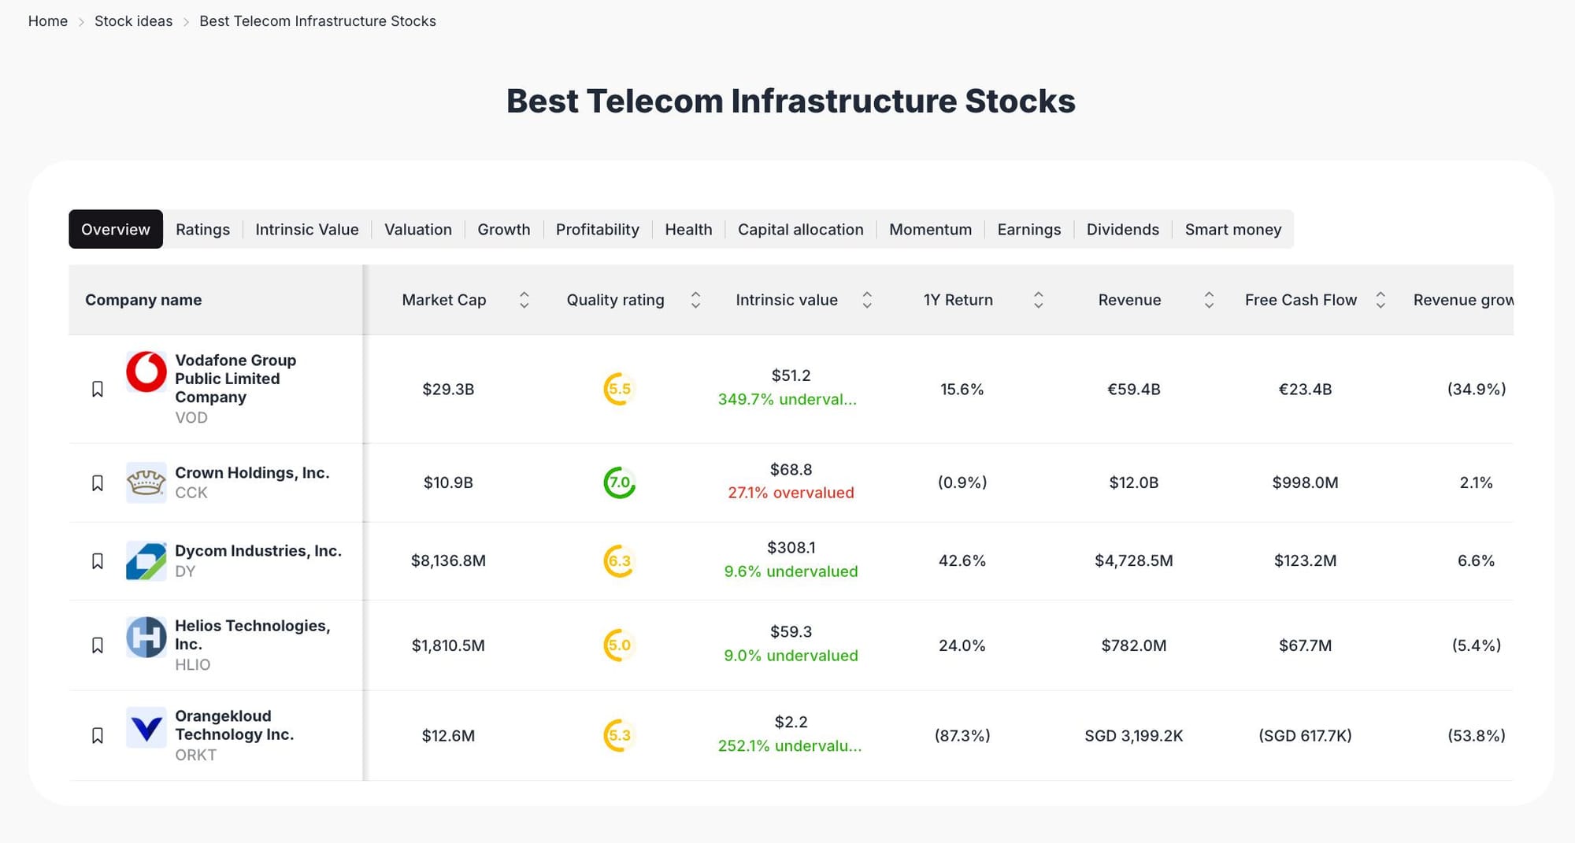Click the Orangekloud Technology logo

[146, 727]
